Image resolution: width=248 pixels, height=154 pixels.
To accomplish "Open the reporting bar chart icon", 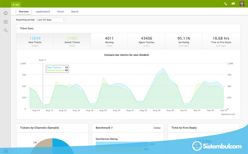I will (x=5, y=151).
